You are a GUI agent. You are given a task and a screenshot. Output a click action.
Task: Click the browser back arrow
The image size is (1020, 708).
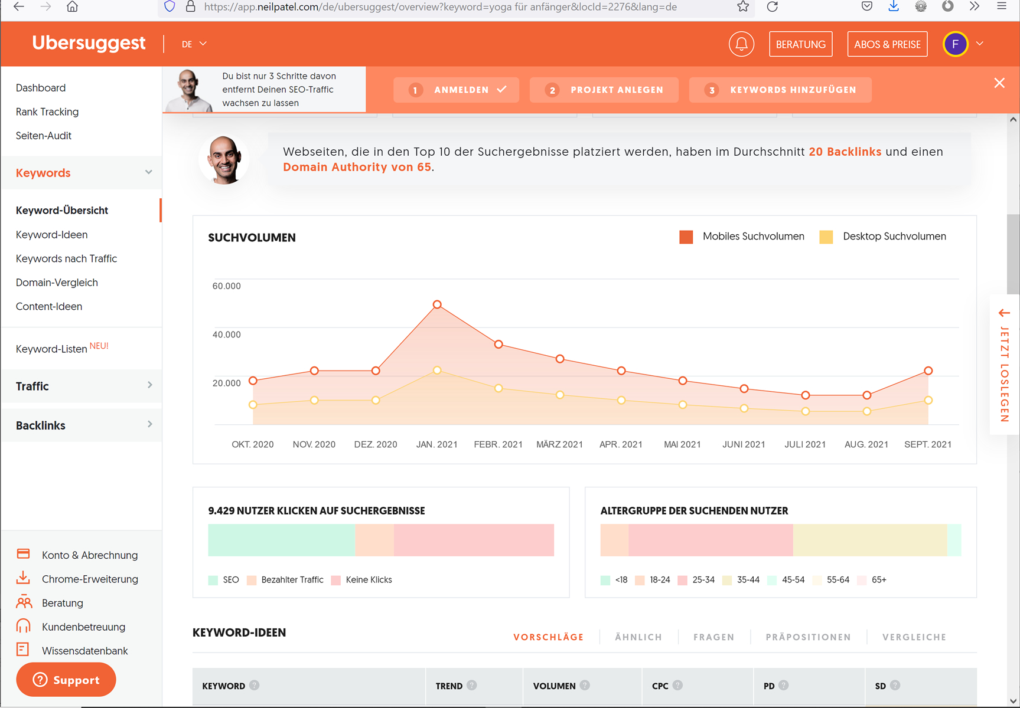tap(19, 6)
